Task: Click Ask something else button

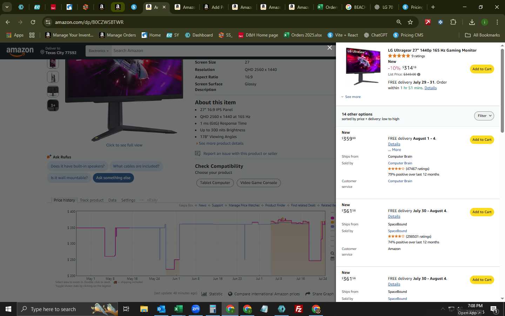Action: point(113,178)
